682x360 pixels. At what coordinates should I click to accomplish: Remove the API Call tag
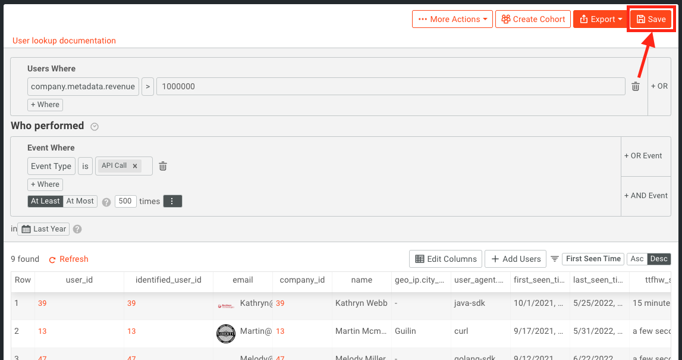coord(135,166)
